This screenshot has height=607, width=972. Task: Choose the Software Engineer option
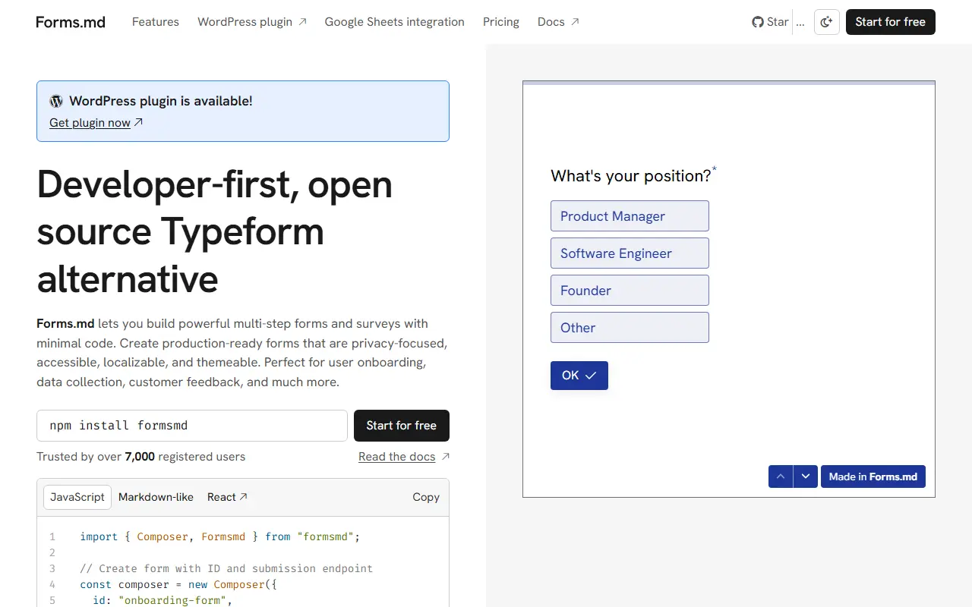point(630,253)
